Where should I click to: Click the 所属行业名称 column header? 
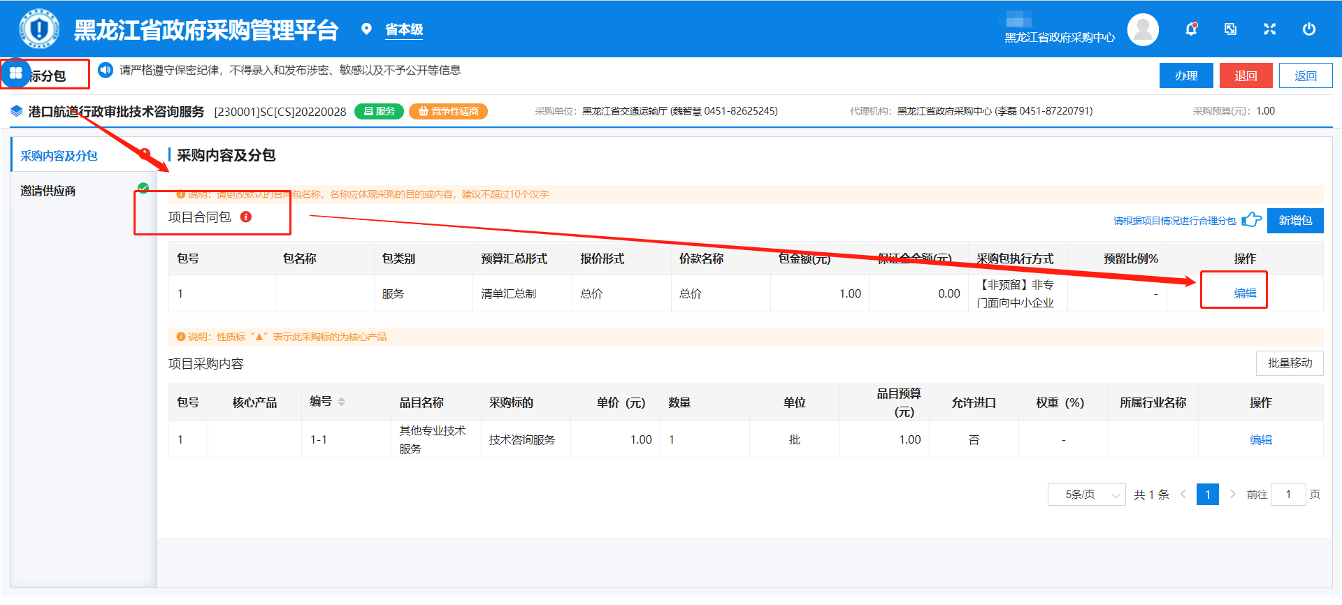(x=1153, y=402)
